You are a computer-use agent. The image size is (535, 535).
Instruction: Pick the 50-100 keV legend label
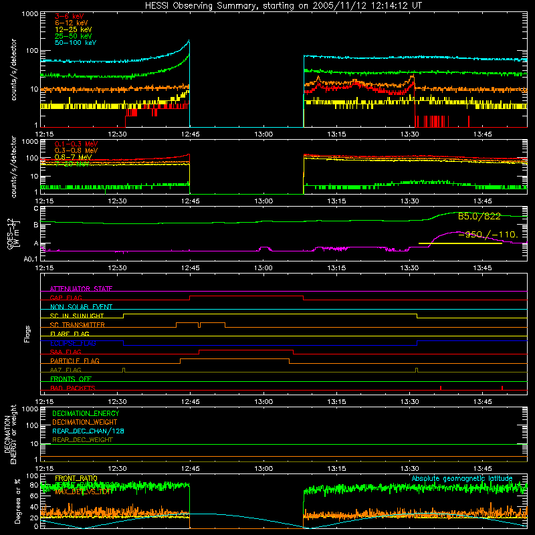click(76, 43)
